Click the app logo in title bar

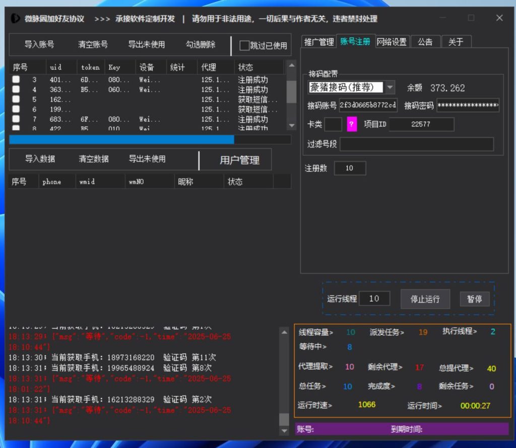click(x=16, y=18)
